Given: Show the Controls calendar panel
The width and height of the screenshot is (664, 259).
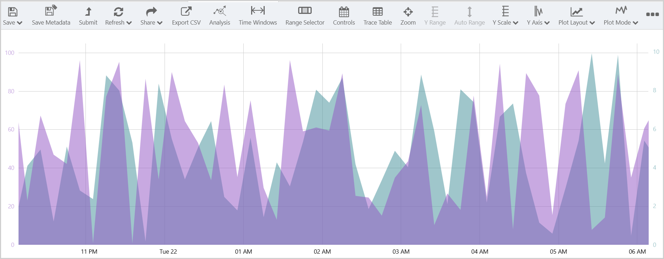Looking at the screenshot, I should click(x=344, y=16).
